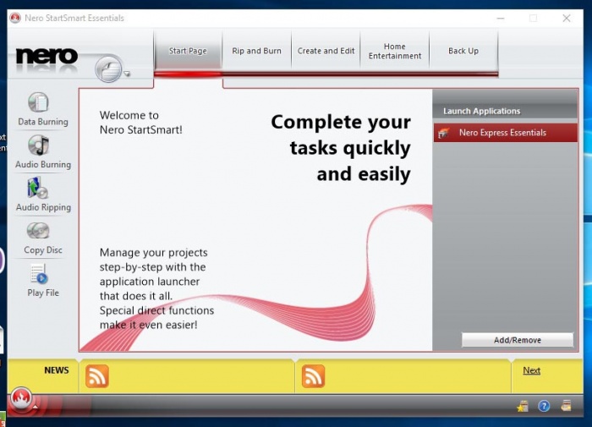The height and width of the screenshot is (427, 592).
Task: Click the Add/Remove button
Action: click(x=518, y=340)
